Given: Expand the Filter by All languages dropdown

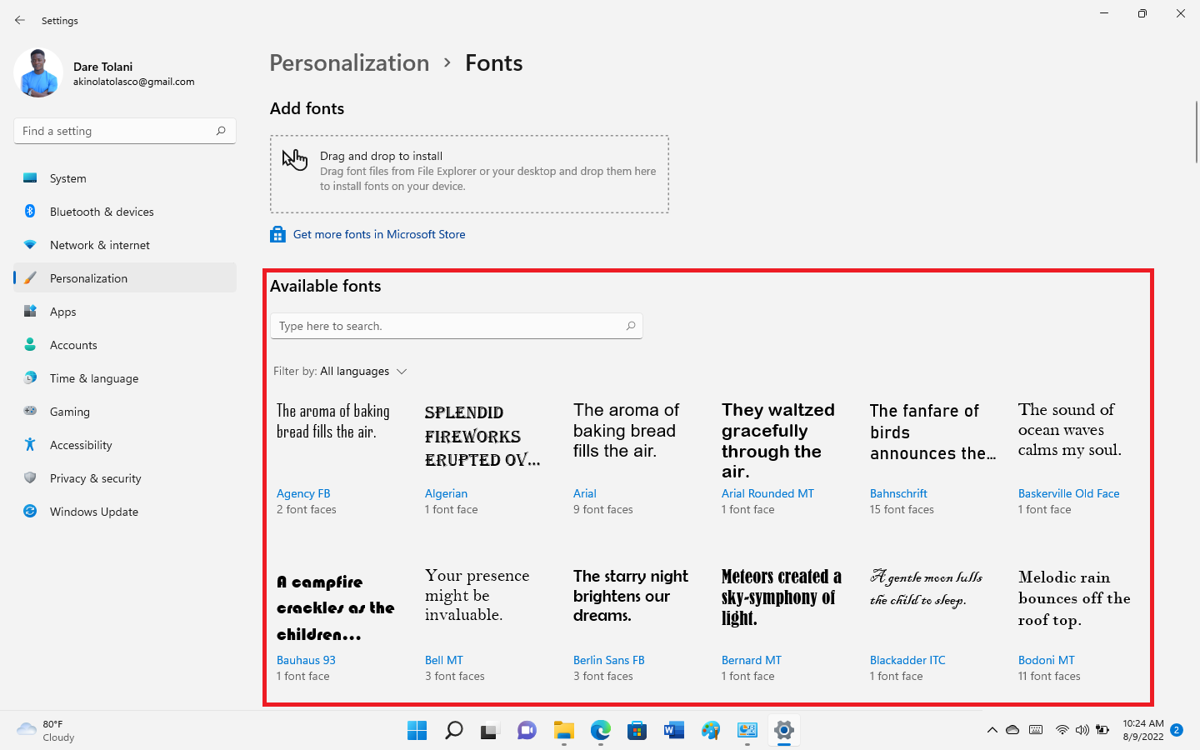Looking at the screenshot, I should tap(340, 372).
